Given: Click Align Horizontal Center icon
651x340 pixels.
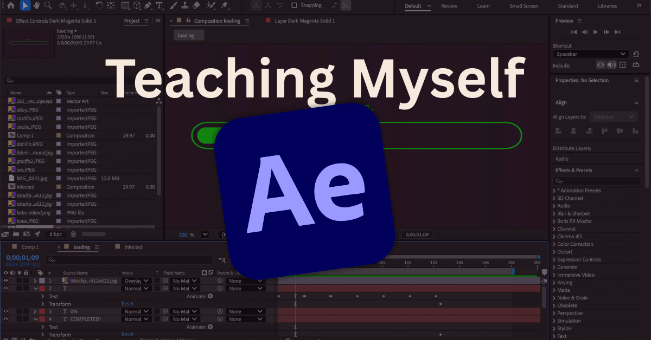Looking at the screenshot, I should tap(572, 131).
